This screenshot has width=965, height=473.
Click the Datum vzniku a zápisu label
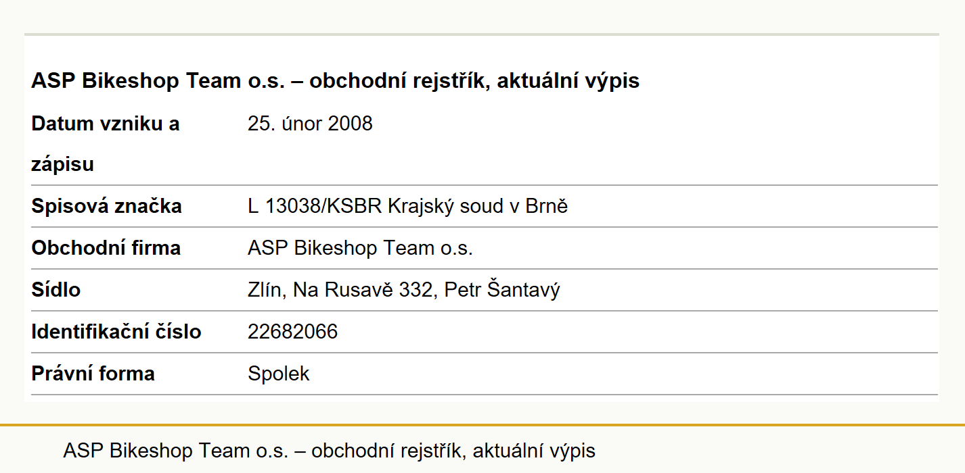coord(105,144)
